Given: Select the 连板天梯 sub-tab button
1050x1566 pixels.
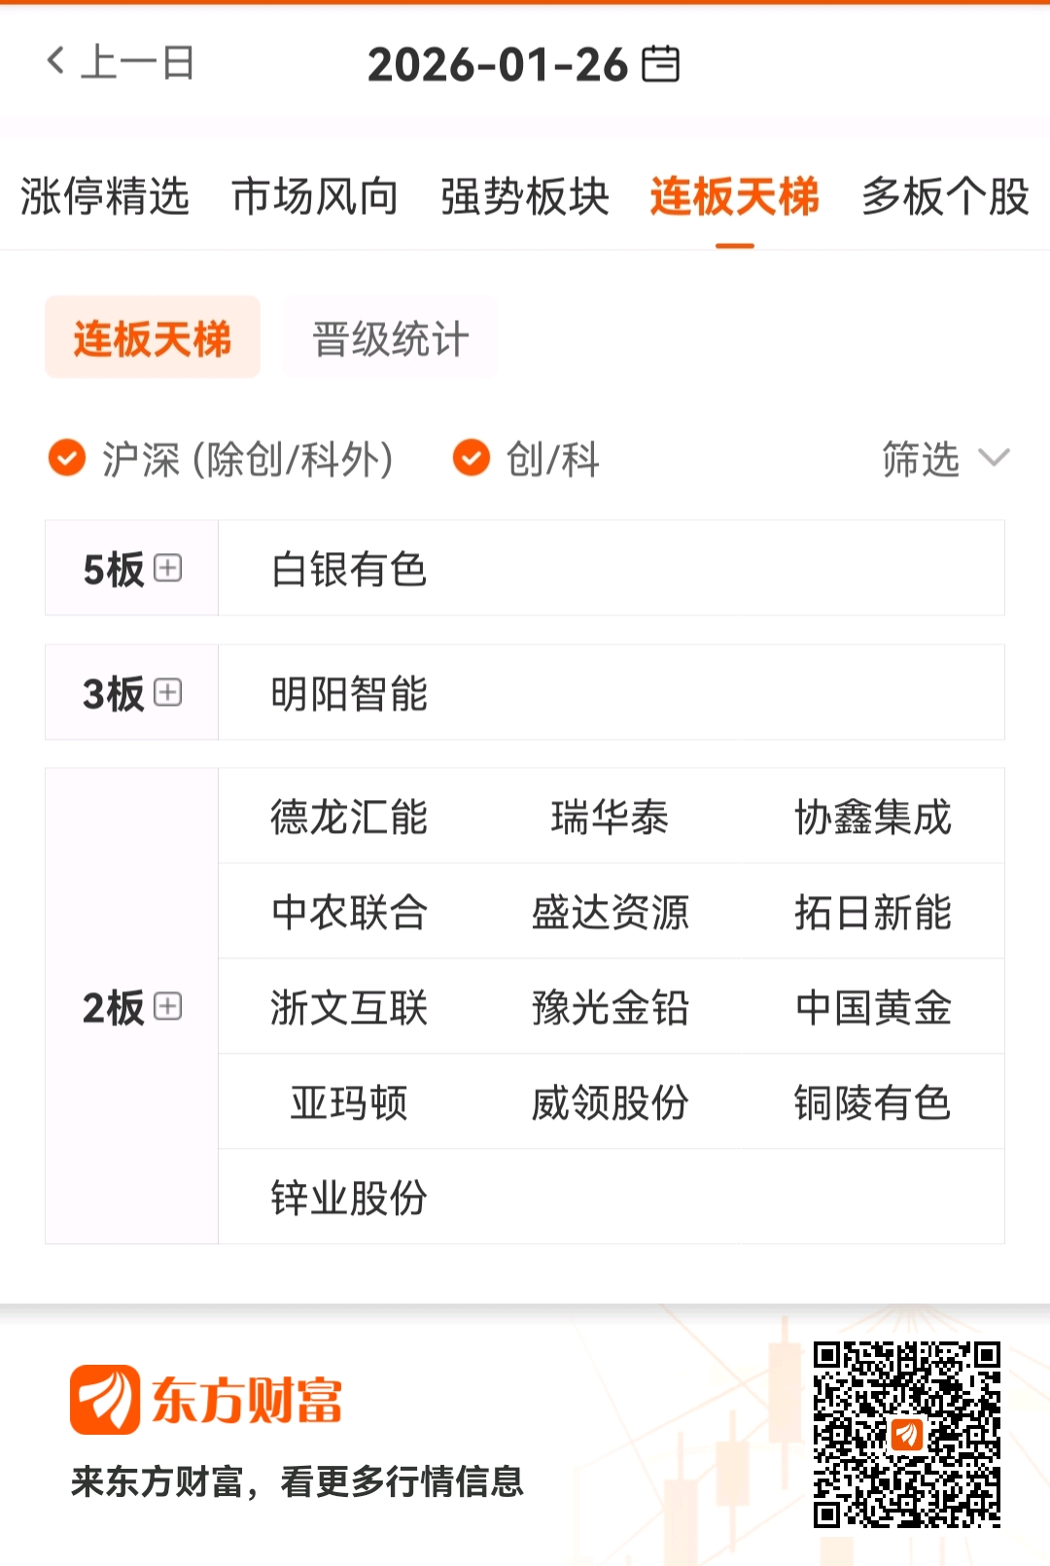Looking at the screenshot, I should [x=153, y=337].
